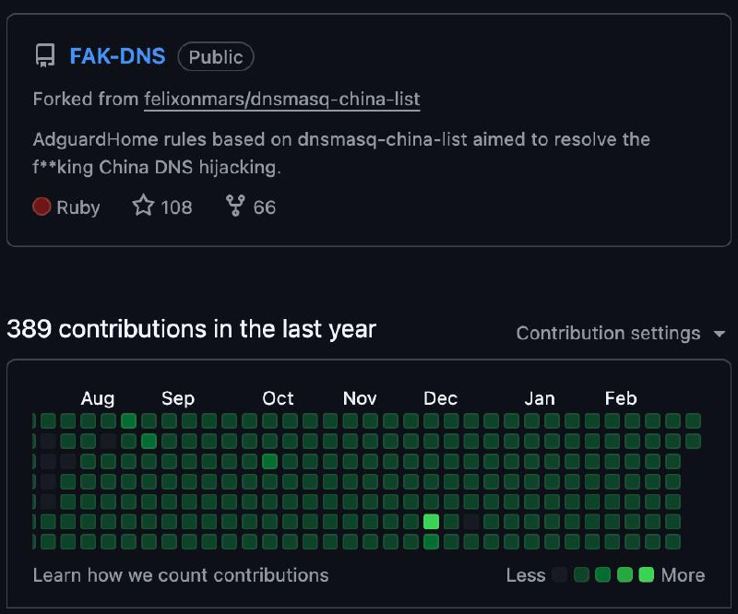Select the brightest green cell under Dec

pyautogui.click(x=431, y=522)
